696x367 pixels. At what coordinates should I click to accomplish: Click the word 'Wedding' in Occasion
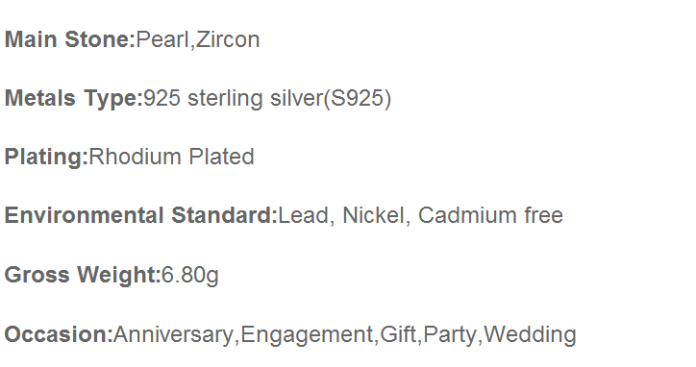(x=530, y=334)
